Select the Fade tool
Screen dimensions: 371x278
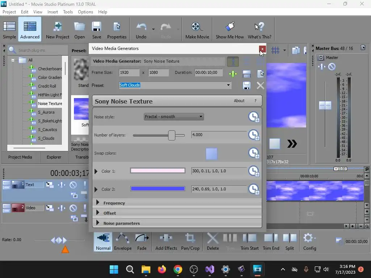click(x=142, y=241)
